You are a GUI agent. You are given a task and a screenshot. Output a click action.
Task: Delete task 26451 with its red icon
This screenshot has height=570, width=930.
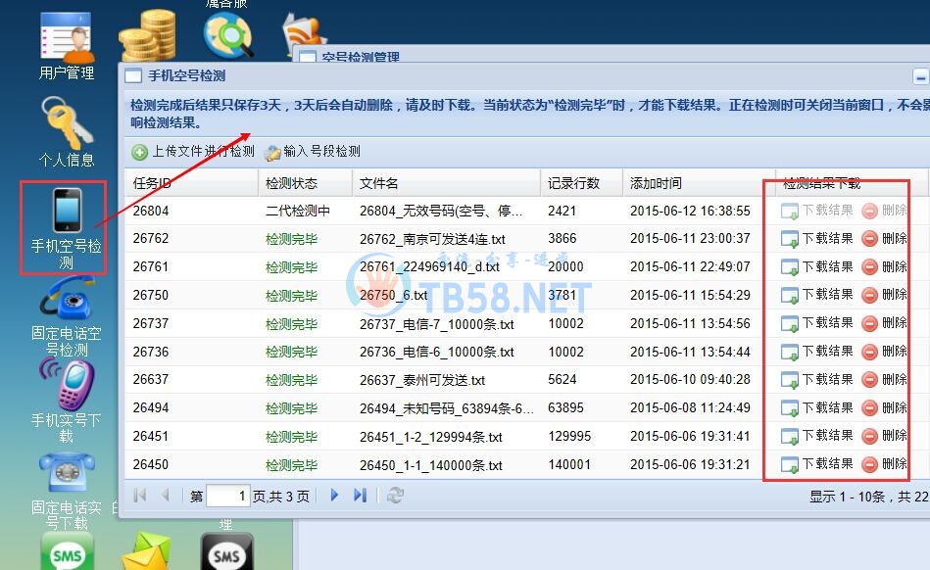(x=869, y=436)
